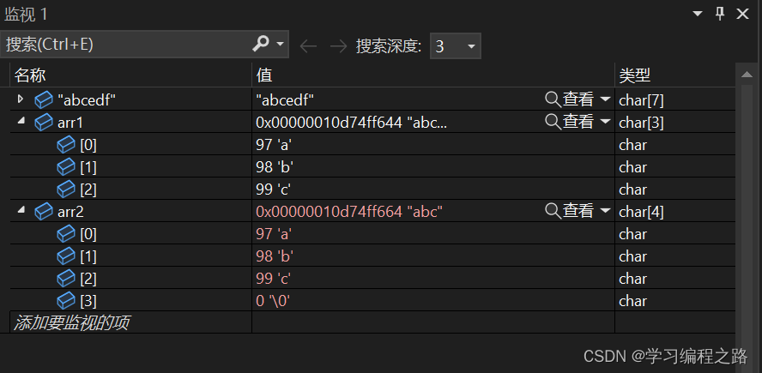Select red value 97 'a' under arr2
This screenshot has width=762, height=373.
pyautogui.click(x=274, y=235)
